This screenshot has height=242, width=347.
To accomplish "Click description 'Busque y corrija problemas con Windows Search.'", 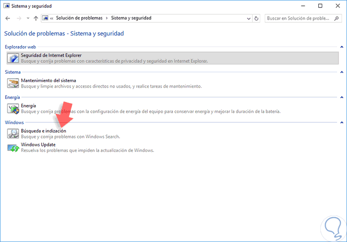I will coord(70,137).
